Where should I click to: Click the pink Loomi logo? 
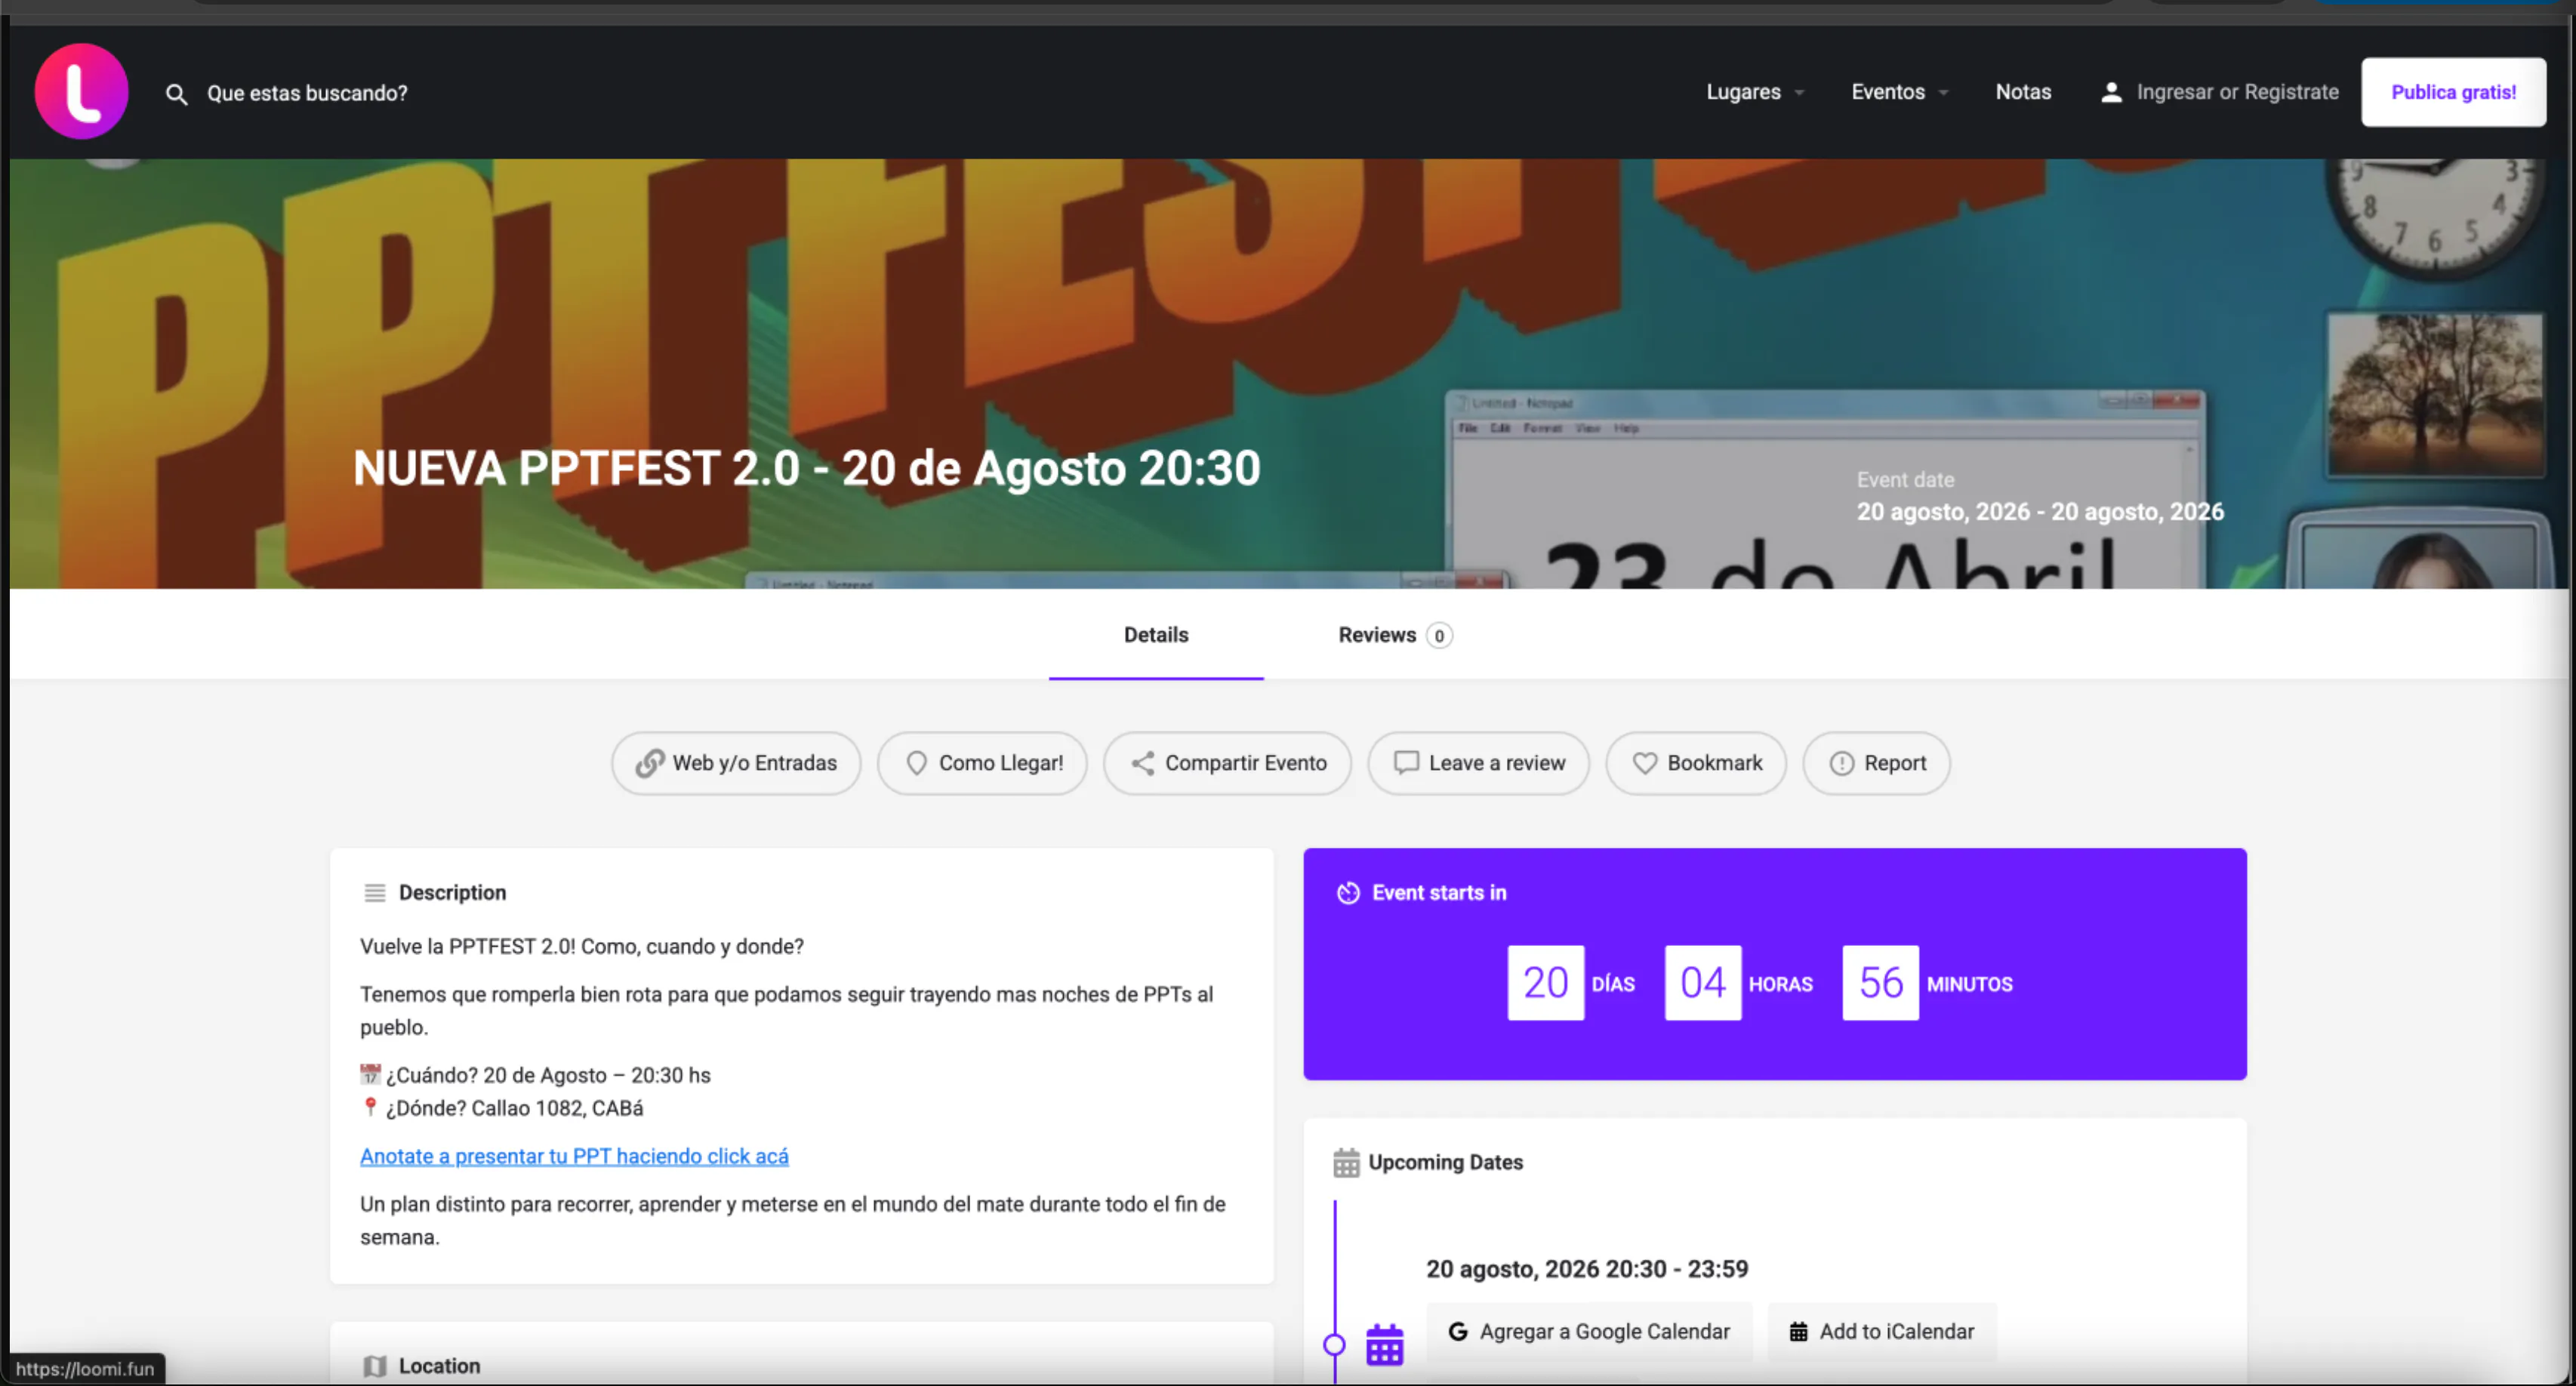(82, 91)
